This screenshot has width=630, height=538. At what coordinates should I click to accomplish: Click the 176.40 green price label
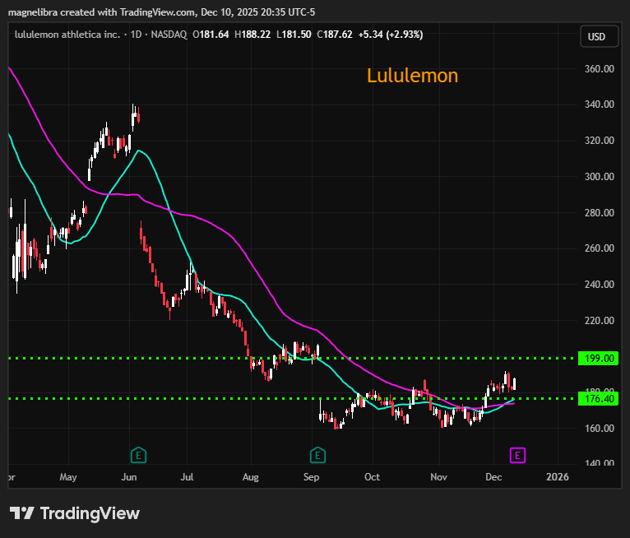598,399
